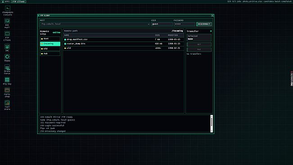Select the old folder in Remote Site tree
This screenshot has height=165, width=293.
(x=50, y=49)
